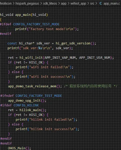This screenshot has height=150, width=121.
Task: Select the sdk_ver variable in const declaration
Action: [43, 43]
